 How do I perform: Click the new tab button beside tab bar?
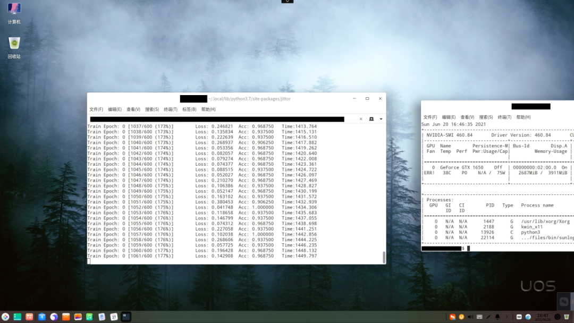pyautogui.click(x=372, y=119)
